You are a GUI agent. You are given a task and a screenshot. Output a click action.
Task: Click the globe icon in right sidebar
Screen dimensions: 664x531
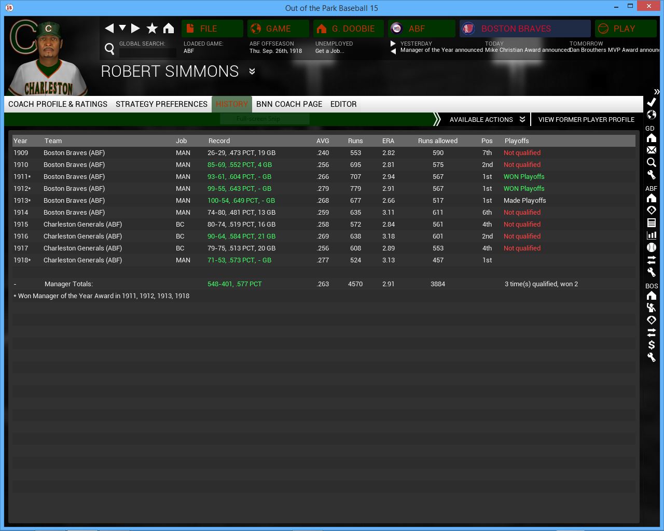(x=652, y=115)
